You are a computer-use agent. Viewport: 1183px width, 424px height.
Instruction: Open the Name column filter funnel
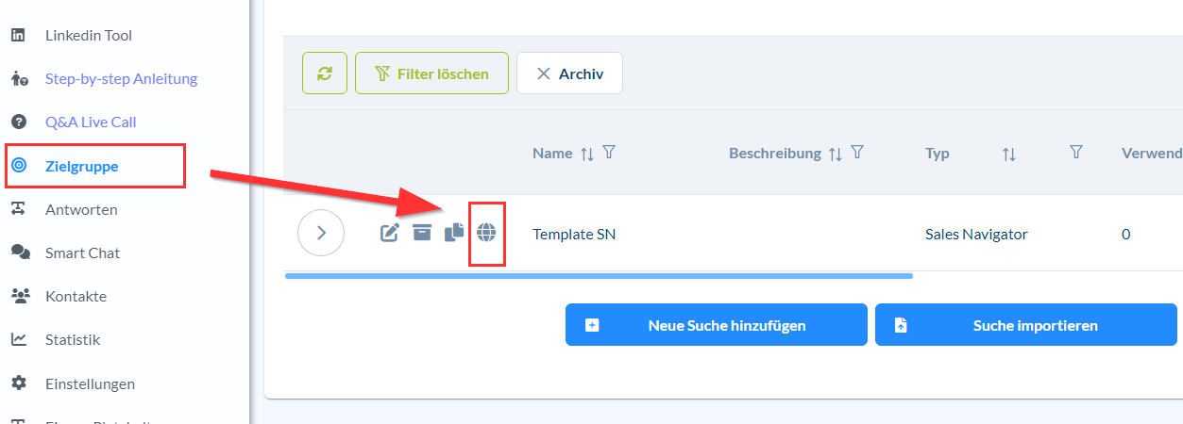(609, 153)
